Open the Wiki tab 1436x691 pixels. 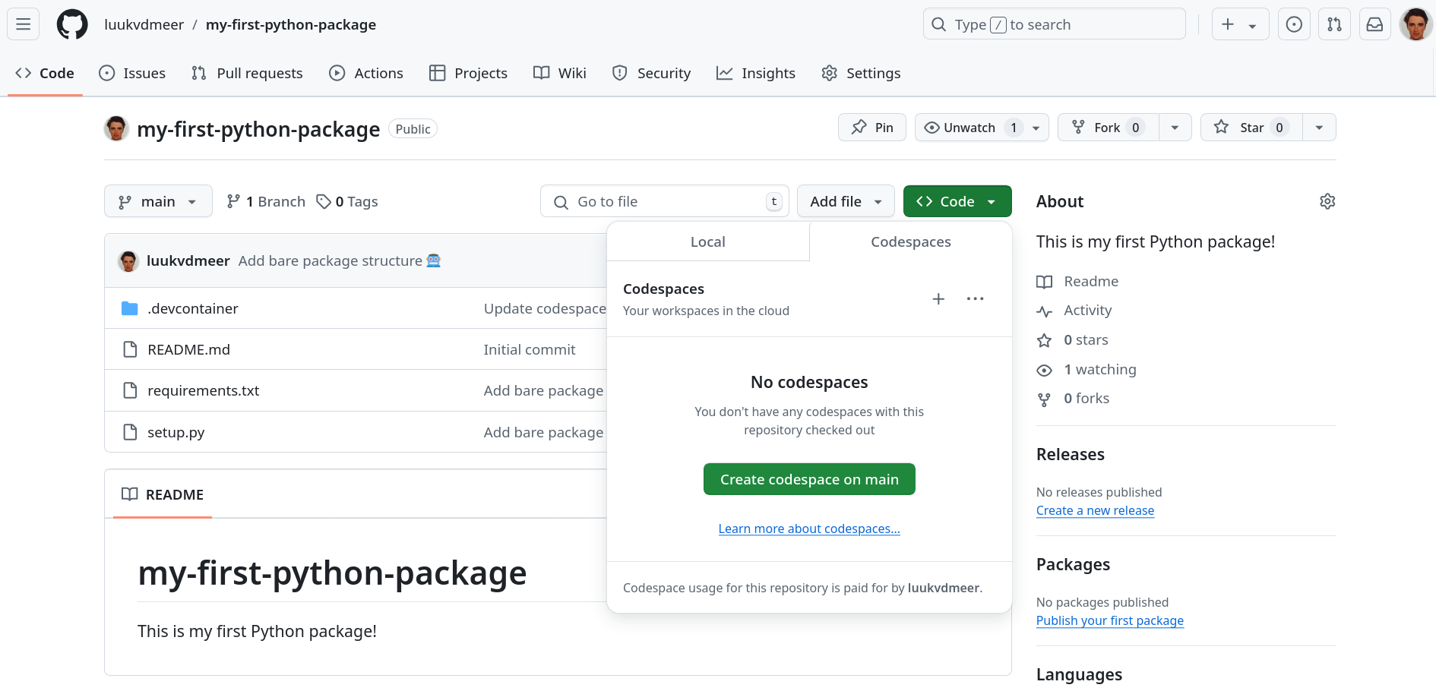coord(560,73)
